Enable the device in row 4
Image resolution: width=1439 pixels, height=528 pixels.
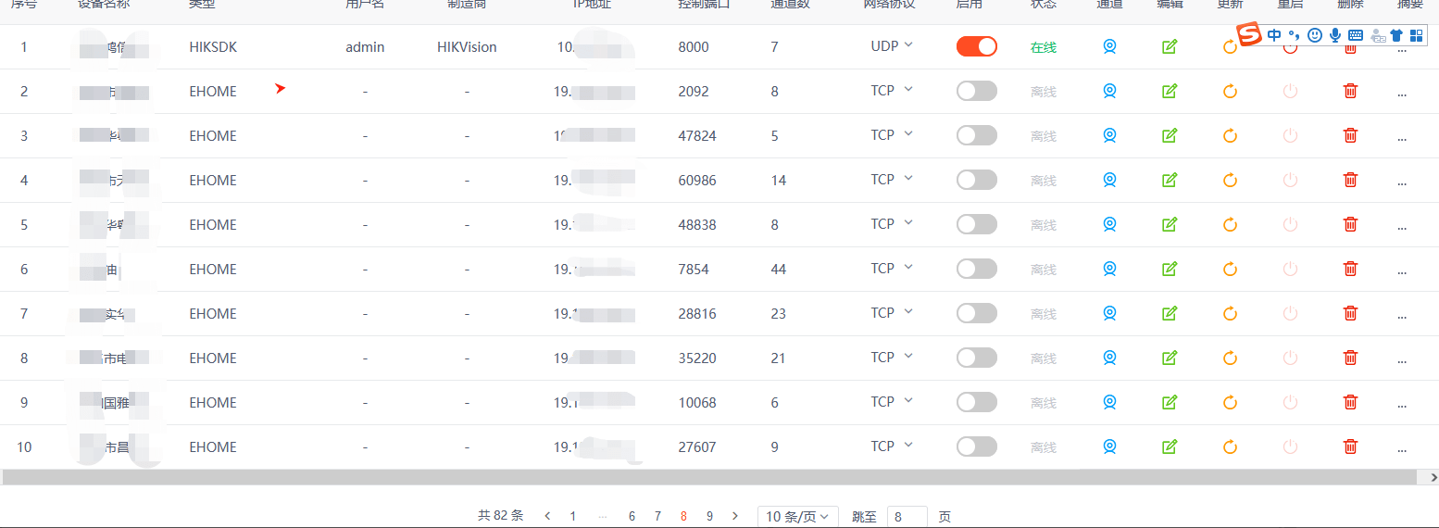(x=977, y=180)
